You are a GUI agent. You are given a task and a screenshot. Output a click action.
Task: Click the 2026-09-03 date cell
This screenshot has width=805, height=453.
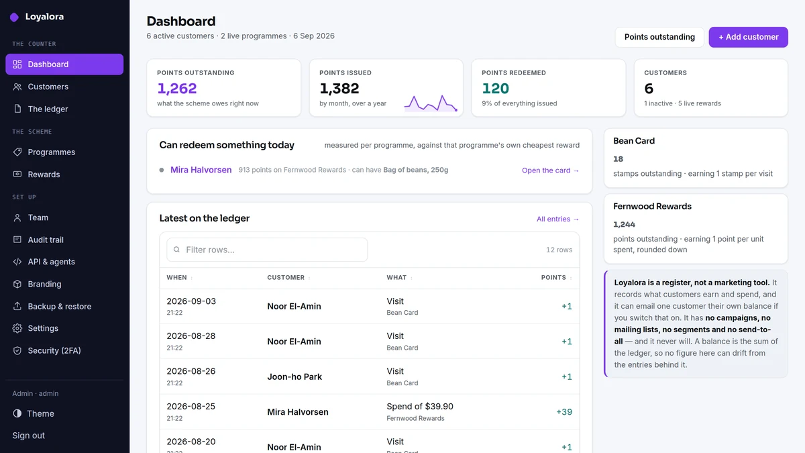(191, 301)
